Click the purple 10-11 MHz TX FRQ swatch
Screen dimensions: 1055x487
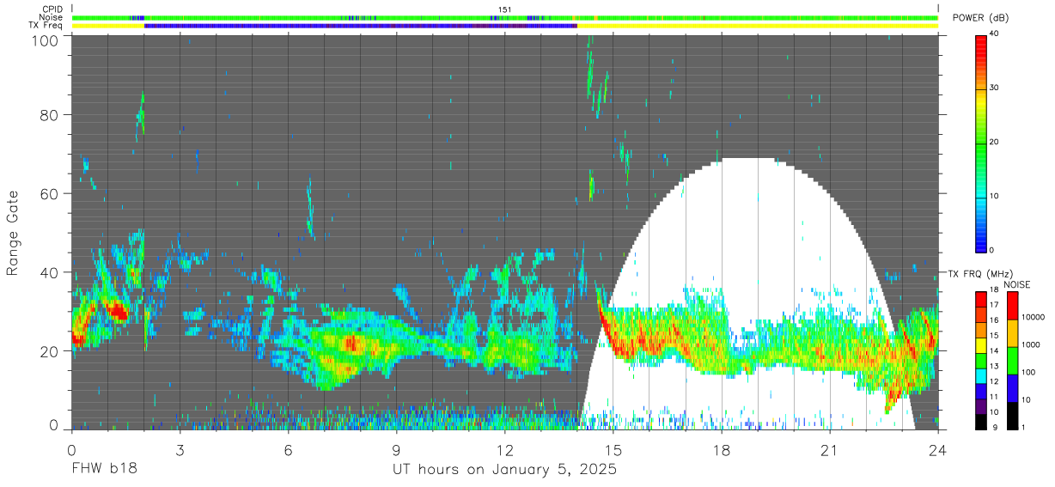(981, 406)
